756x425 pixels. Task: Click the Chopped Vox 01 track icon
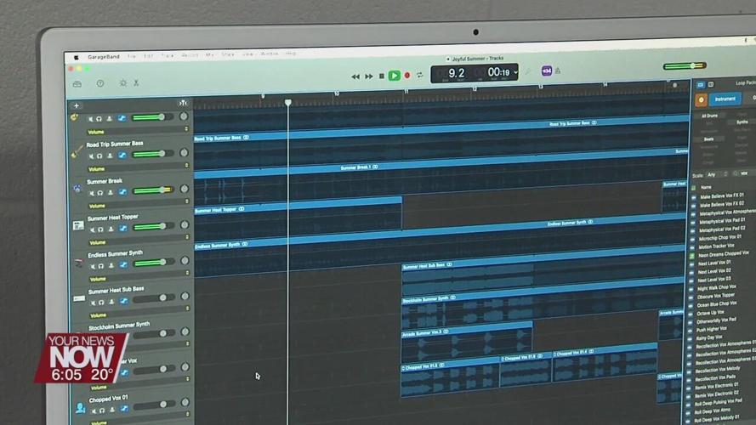pyautogui.click(x=81, y=408)
